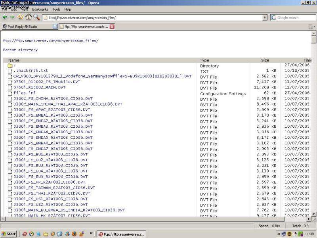
Task: Open the Help menu
Action: 67,9
